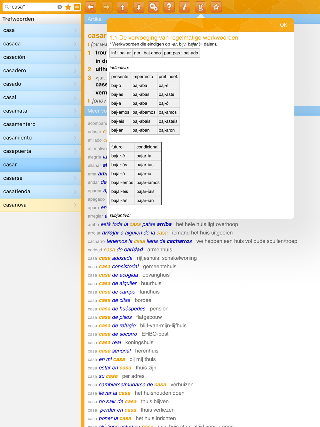The height and width of the screenshot is (427, 320).
Task: Click the search magnifier icon
Action: (7, 7)
